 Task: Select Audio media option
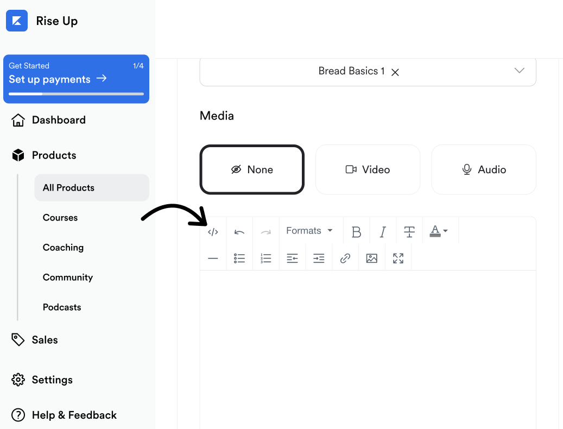tap(484, 169)
